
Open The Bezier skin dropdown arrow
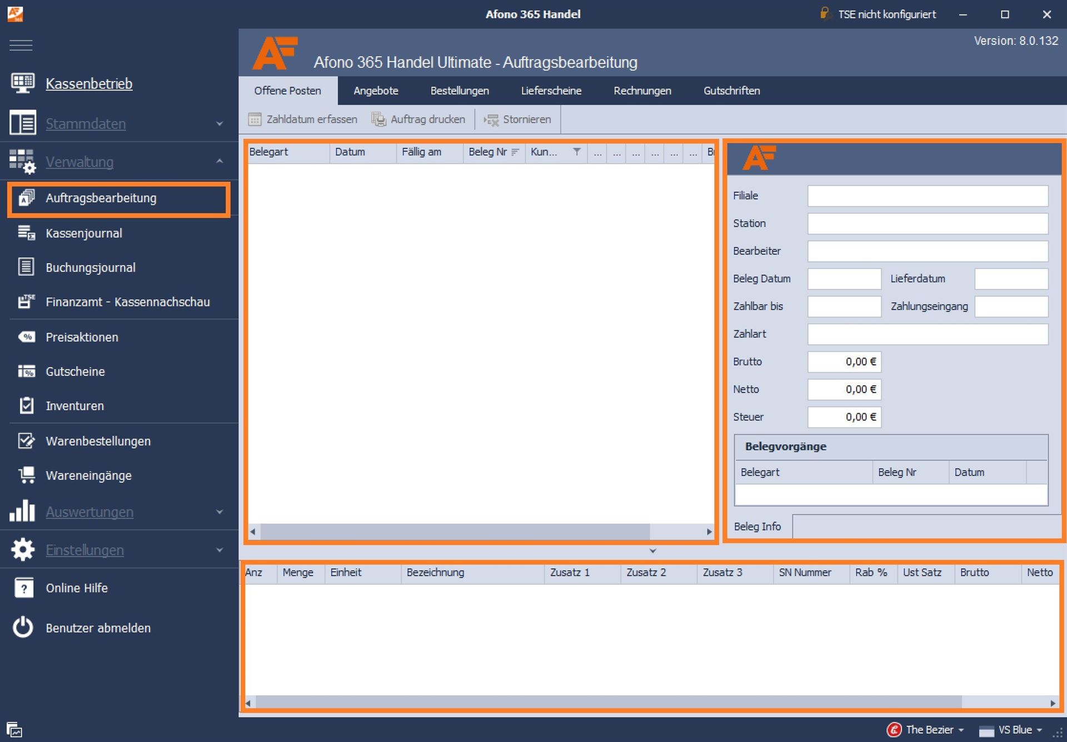[961, 730]
